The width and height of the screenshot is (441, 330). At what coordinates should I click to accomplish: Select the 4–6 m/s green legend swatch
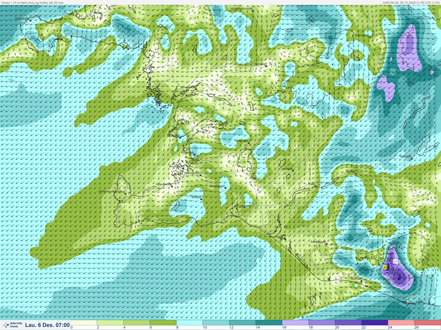point(137,323)
